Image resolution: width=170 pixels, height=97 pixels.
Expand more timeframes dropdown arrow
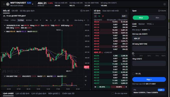point(40,20)
